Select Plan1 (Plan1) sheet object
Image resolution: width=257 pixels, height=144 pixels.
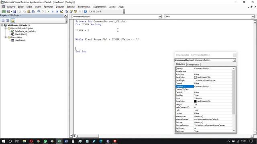tap(21, 34)
